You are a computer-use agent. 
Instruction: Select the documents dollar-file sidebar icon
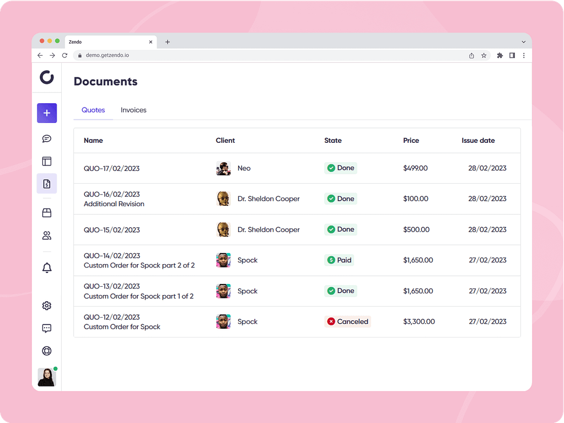point(47,184)
